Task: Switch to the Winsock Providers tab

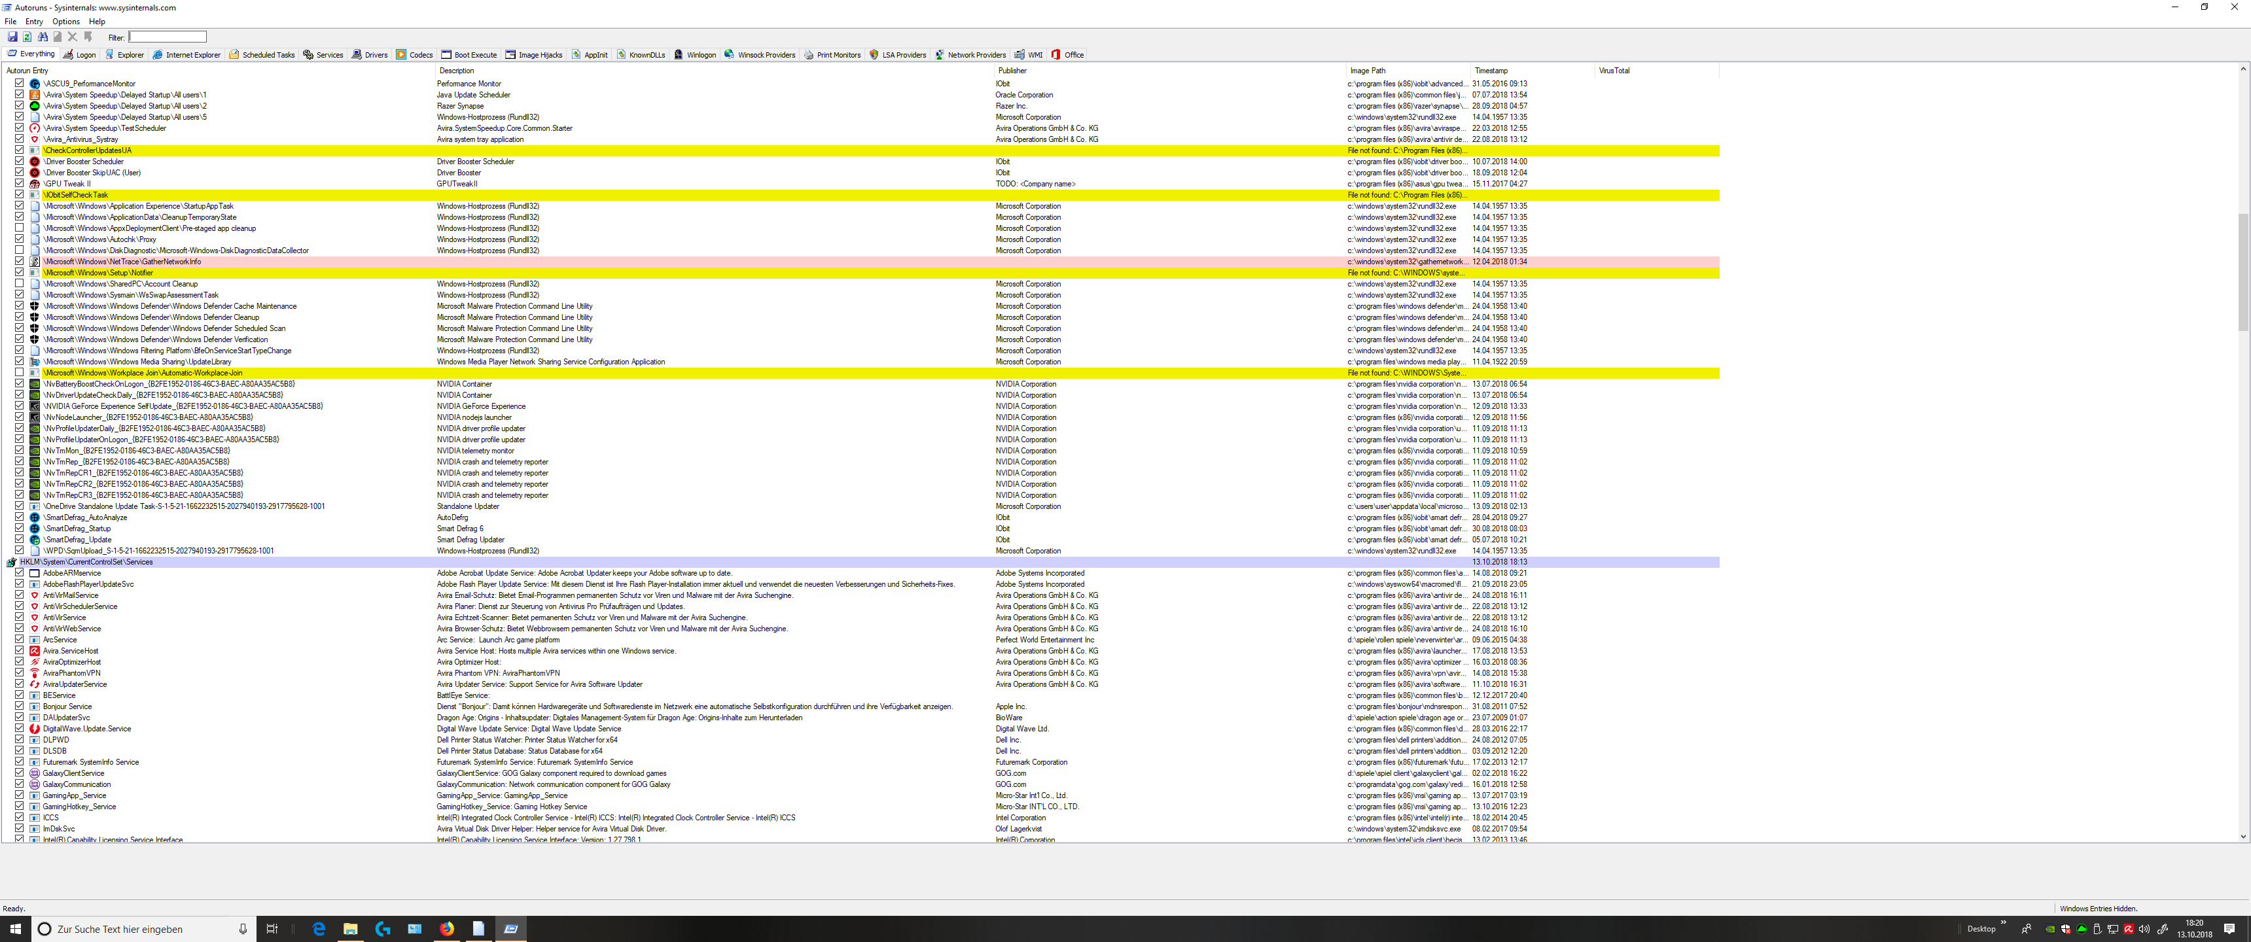Action: (x=759, y=54)
